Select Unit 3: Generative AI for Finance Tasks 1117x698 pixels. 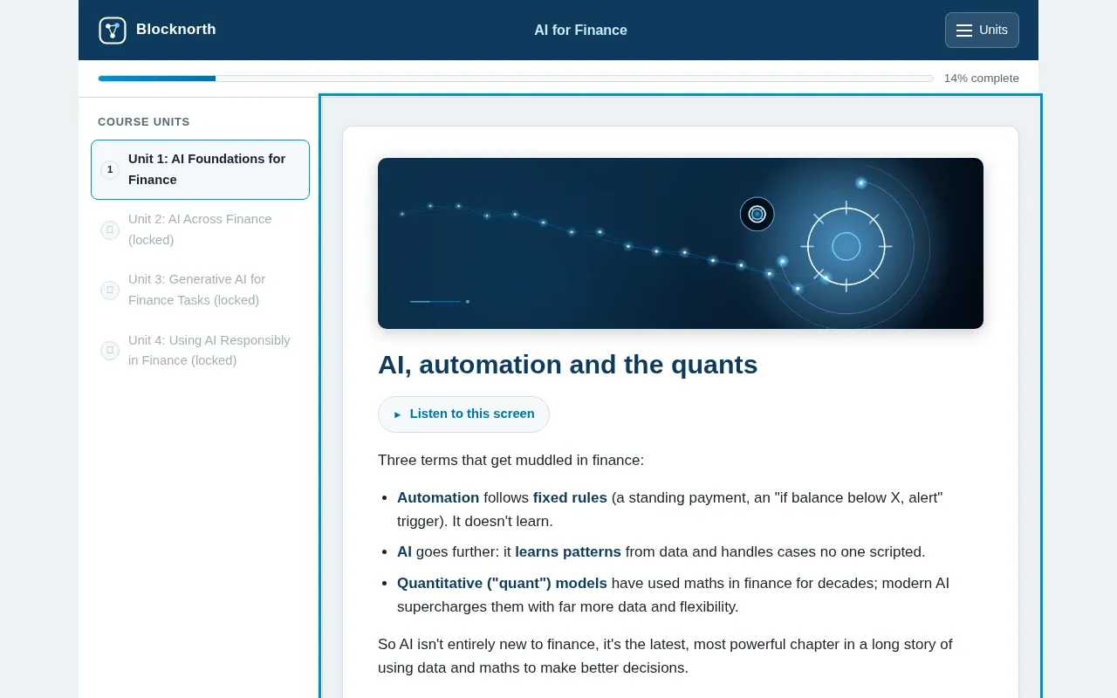click(x=200, y=290)
